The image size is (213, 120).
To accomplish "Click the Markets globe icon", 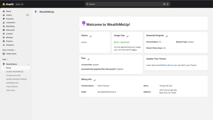I will point(4,38).
